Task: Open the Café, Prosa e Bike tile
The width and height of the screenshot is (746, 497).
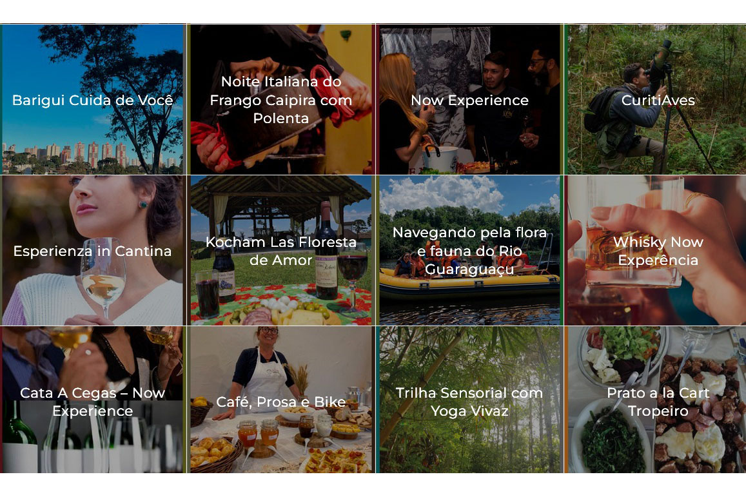Action: [x=281, y=400]
